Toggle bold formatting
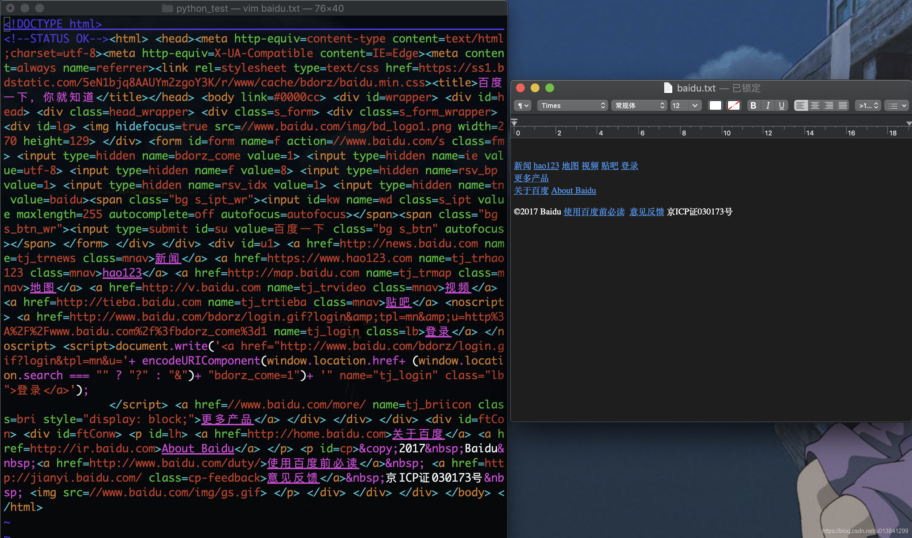912x538 pixels. tap(753, 106)
